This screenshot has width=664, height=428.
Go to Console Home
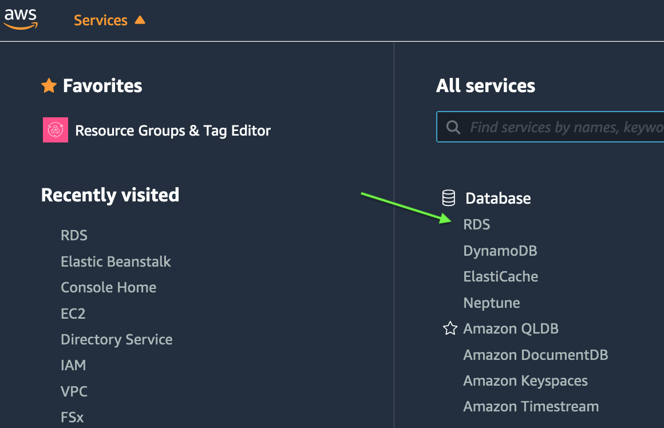pyautogui.click(x=108, y=287)
